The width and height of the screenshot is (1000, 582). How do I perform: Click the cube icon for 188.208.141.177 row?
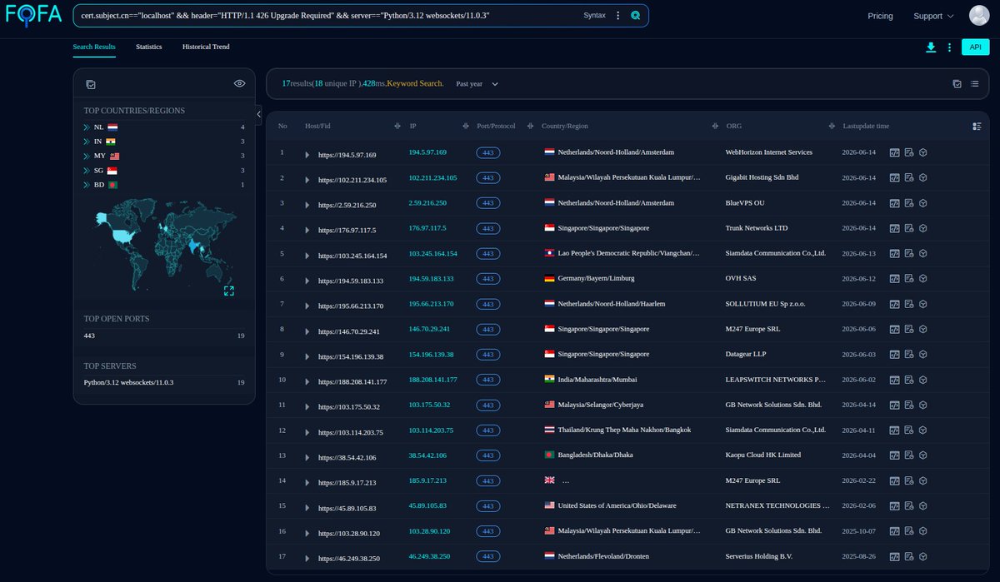pos(923,380)
